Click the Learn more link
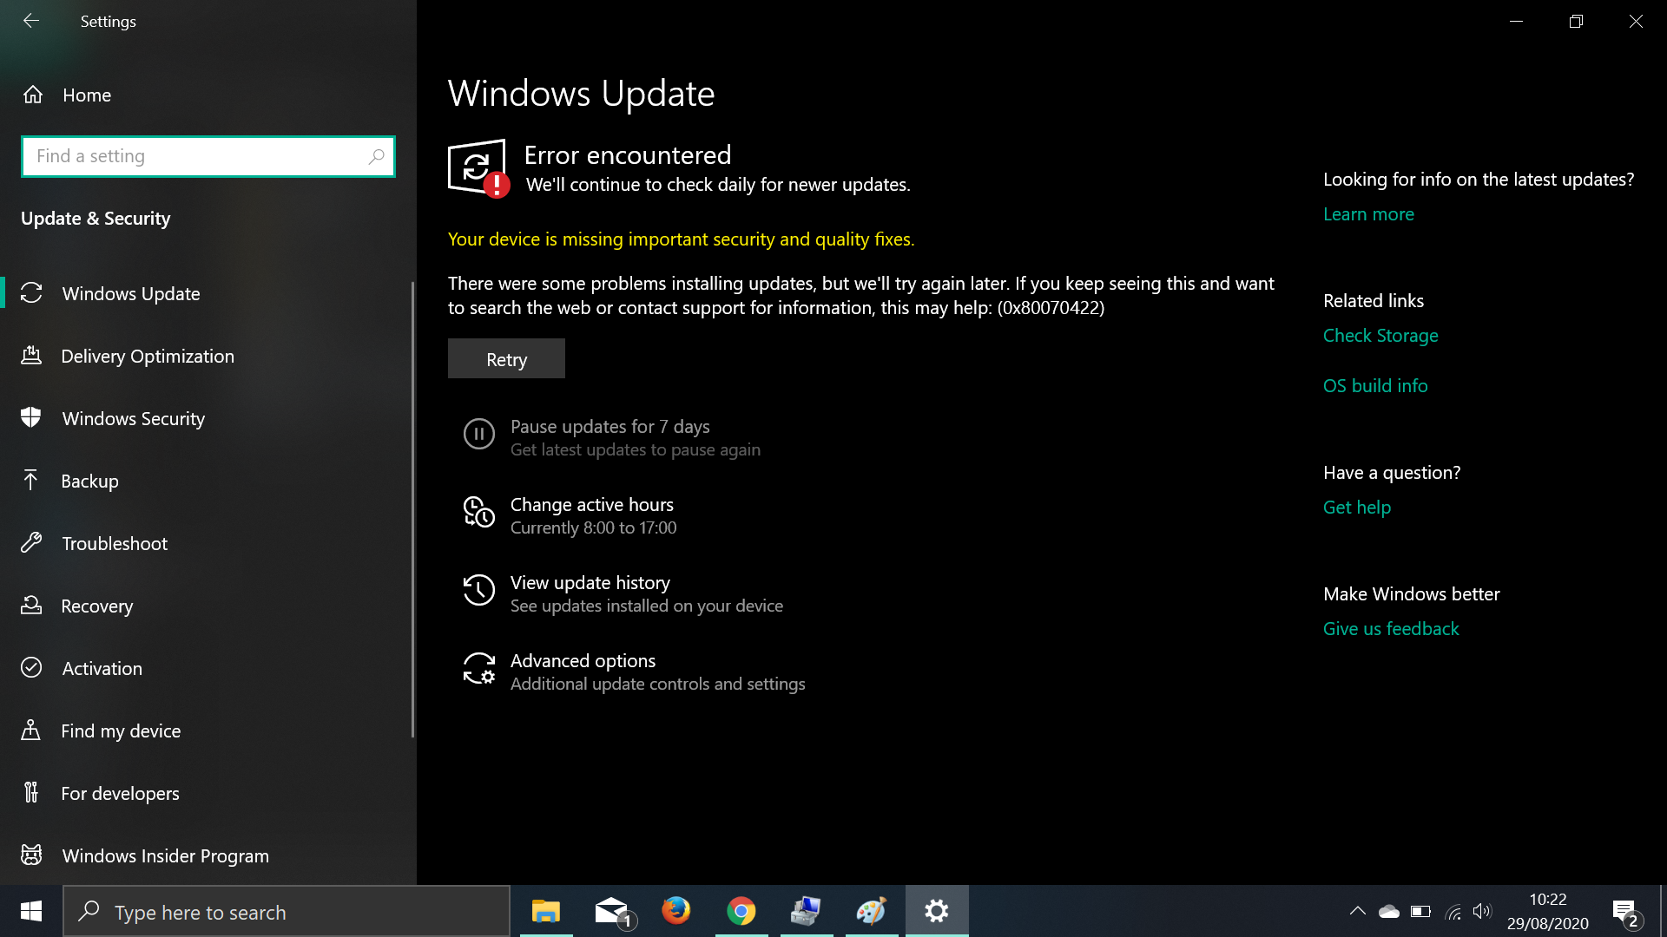Viewport: 1667px width, 937px height. tap(1368, 214)
